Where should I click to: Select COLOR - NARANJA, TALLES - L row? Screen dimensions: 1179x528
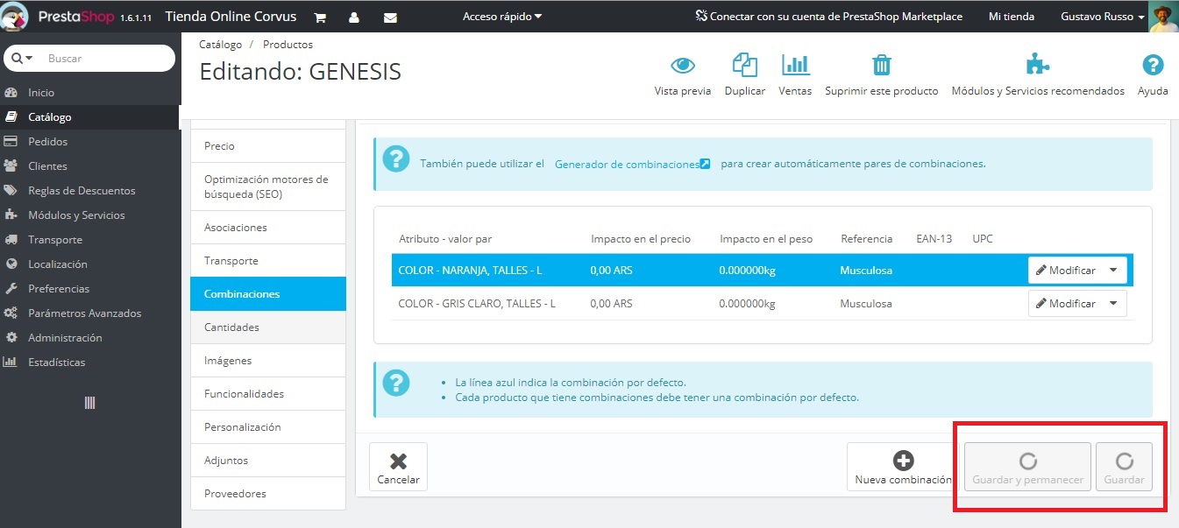click(x=762, y=271)
